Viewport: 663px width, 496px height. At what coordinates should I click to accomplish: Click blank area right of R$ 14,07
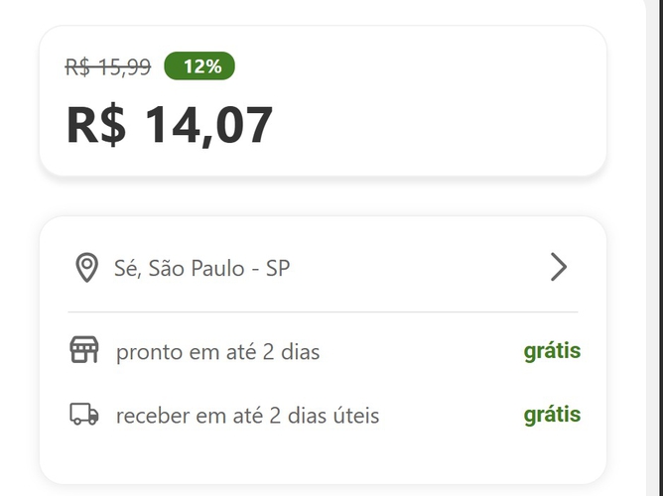tap(427, 127)
